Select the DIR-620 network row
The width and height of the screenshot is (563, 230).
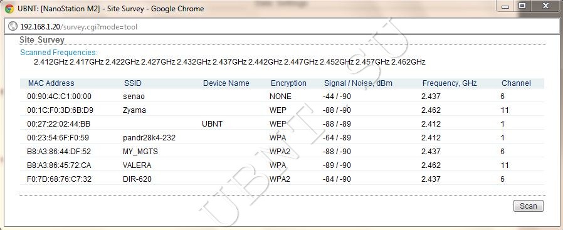[282, 179]
